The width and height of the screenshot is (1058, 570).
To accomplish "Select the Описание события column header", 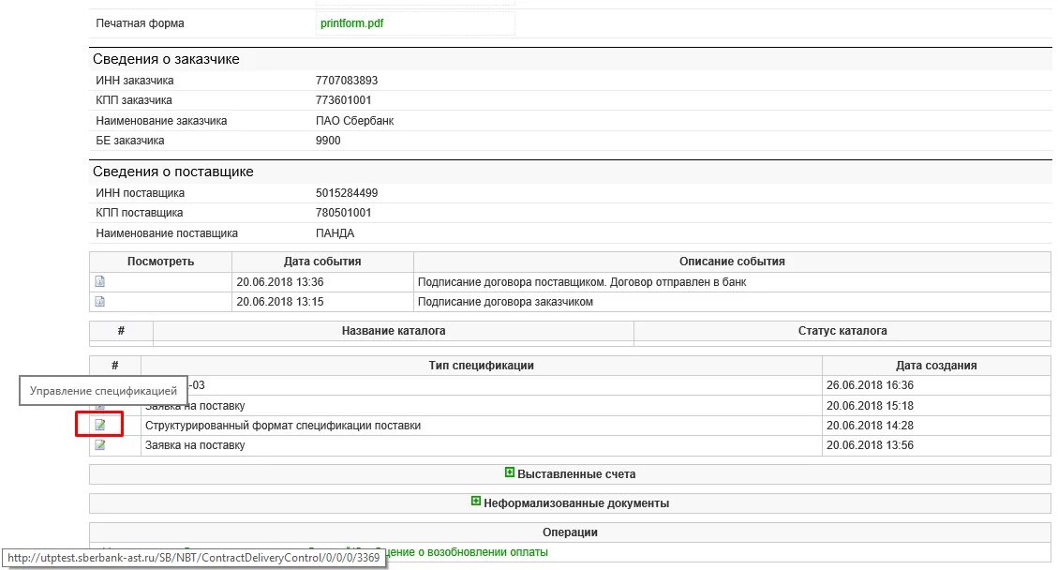I will (732, 262).
